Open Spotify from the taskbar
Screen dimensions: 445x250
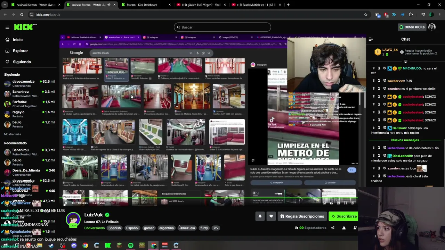click(x=130, y=246)
